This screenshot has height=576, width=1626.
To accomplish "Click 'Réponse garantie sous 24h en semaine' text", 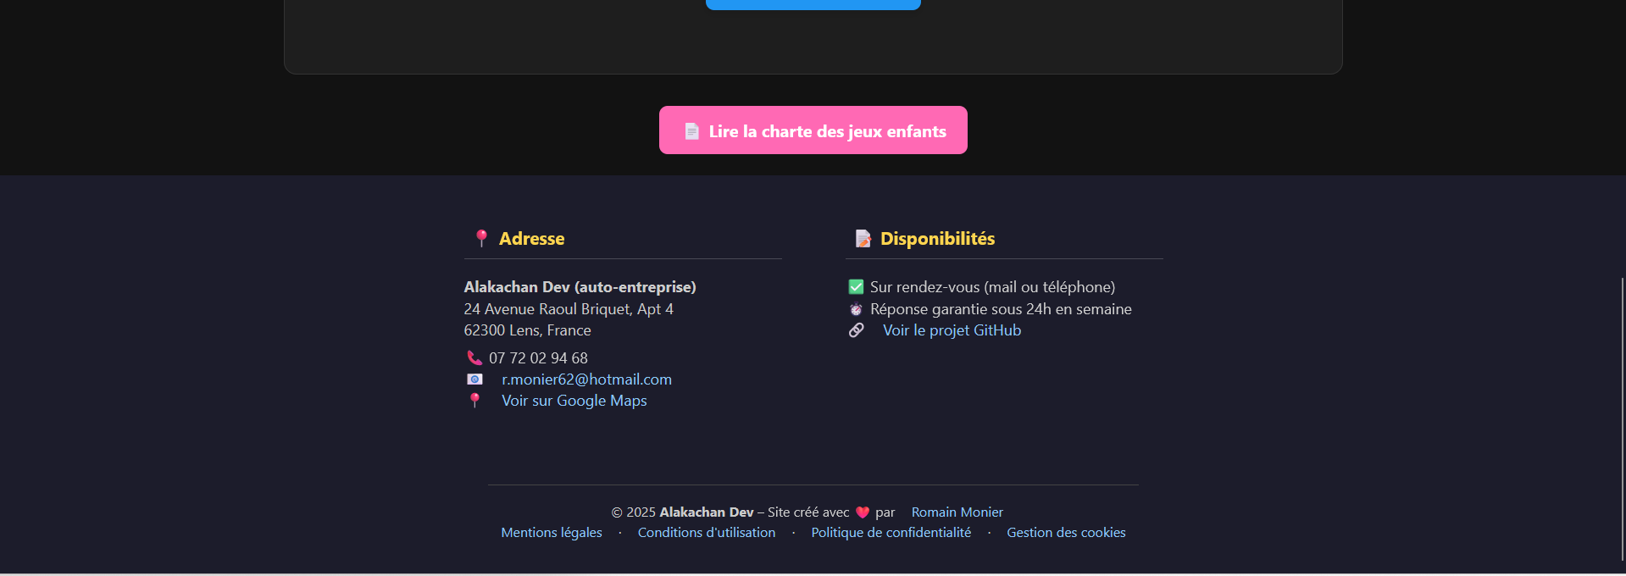I will [x=1001, y=309].
